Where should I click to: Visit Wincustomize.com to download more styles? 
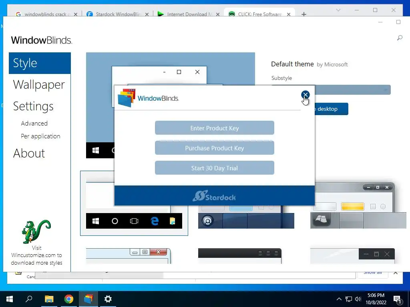(x=36, y=255)
